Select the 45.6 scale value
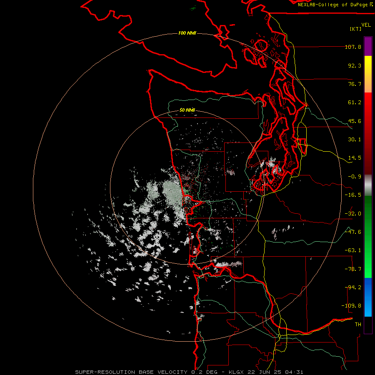This screenshot has width=375, height=375. 355,121
